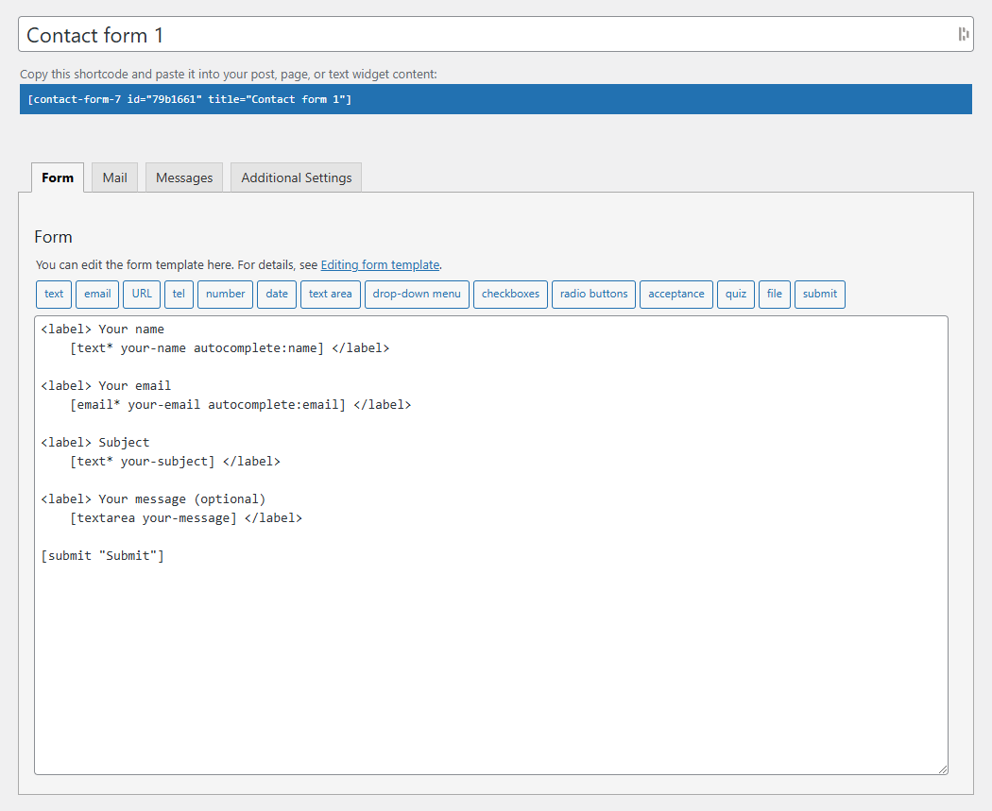Open the drop-down menu tag generator
This screenshot has width=992, height=811.
tap(417, 294)
